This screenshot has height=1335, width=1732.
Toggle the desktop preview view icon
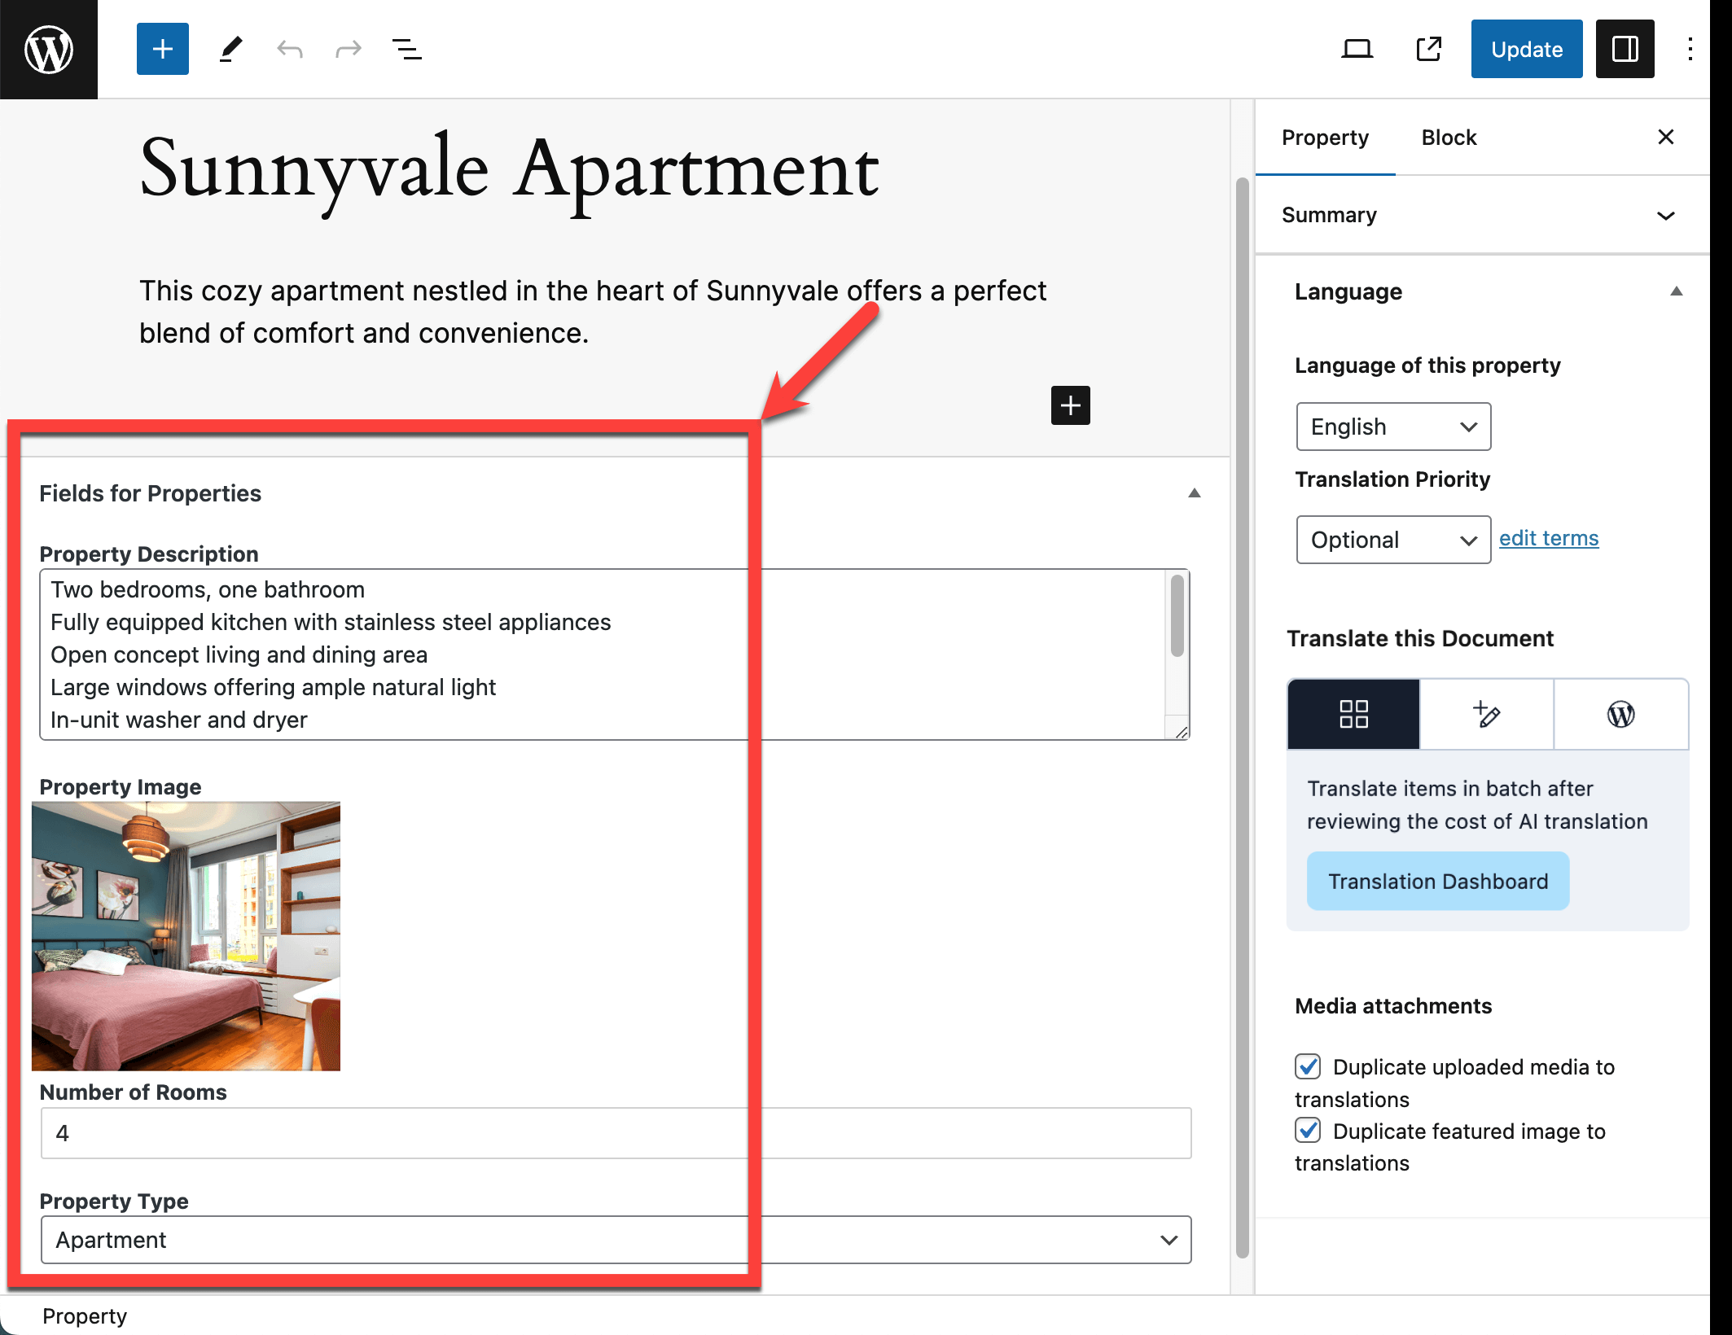point(1357,49)
